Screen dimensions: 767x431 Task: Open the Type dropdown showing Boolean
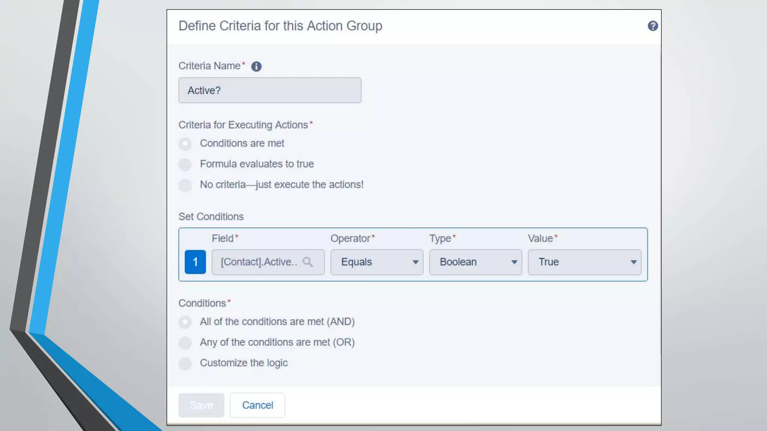(475, 262)
